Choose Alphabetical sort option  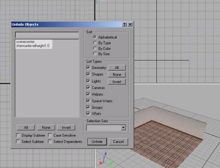click(x=95, y=37)
